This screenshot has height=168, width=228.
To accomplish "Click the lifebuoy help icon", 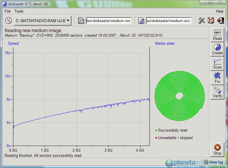I will coord(211,20).
